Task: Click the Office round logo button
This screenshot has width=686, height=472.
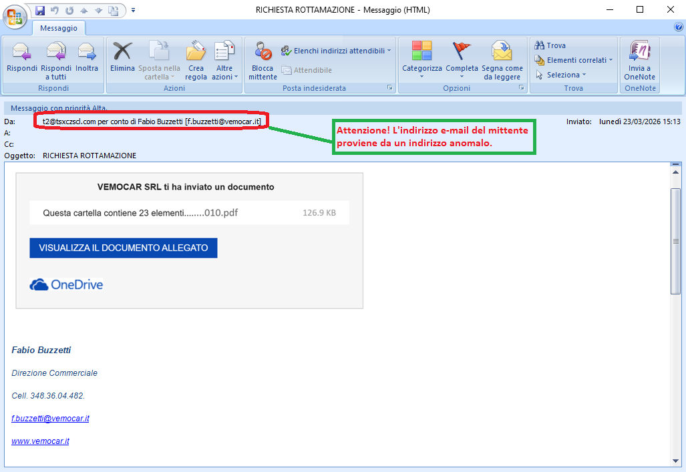Action: pyautogui.click(x=15, y=17)
